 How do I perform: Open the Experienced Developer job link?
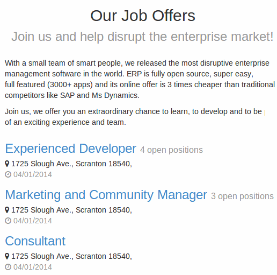point(71,149)
